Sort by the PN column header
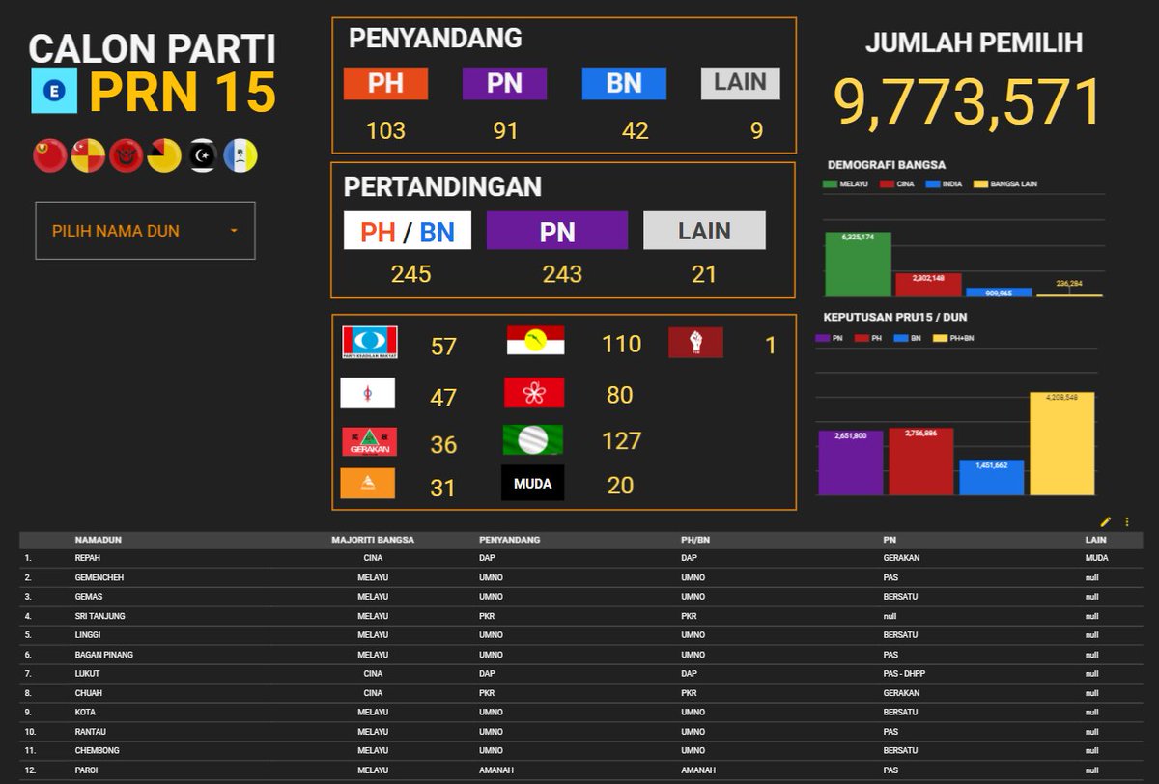 [x=890, y=540]
